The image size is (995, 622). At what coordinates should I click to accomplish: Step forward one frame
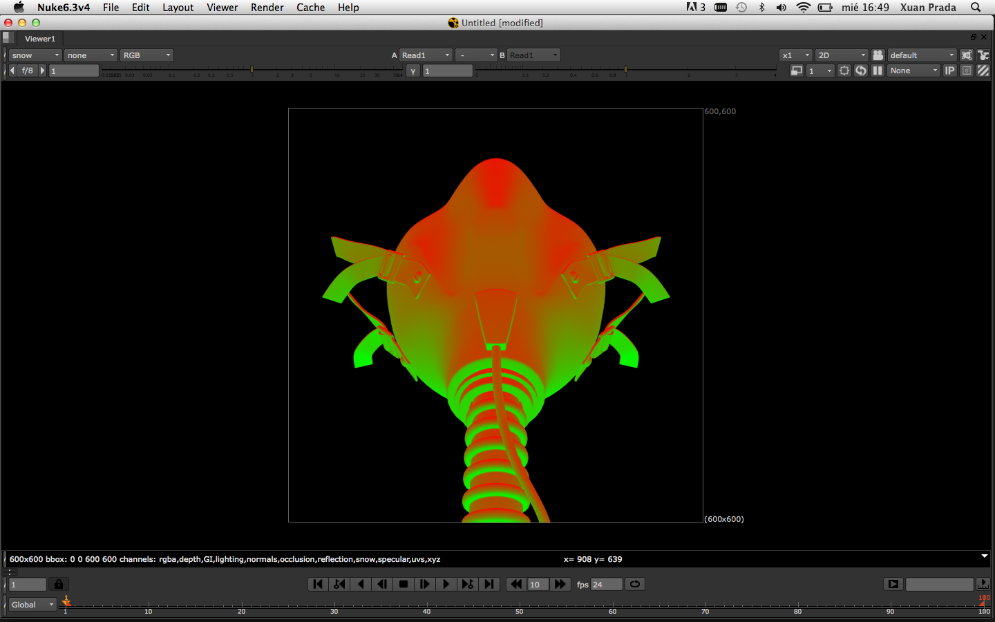coord(425,584)
